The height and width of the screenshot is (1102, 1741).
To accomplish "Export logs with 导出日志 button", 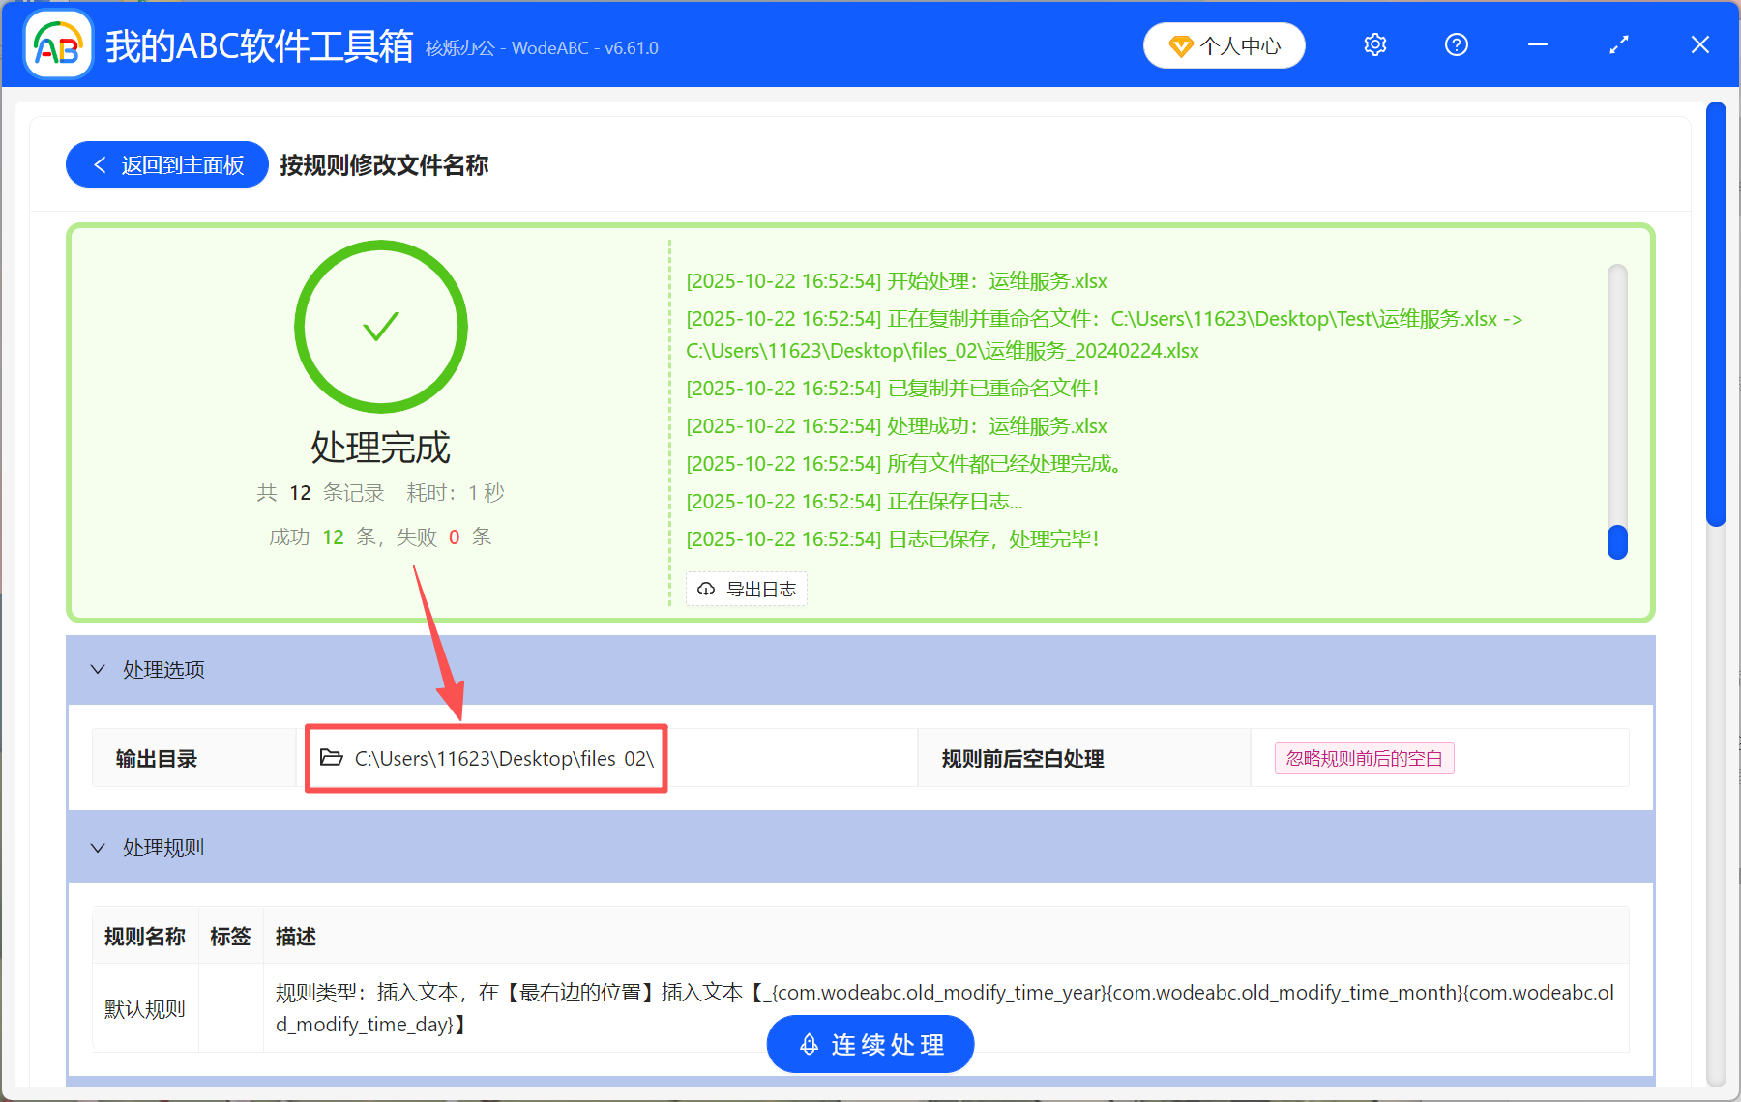I will (x=746, y=589).
